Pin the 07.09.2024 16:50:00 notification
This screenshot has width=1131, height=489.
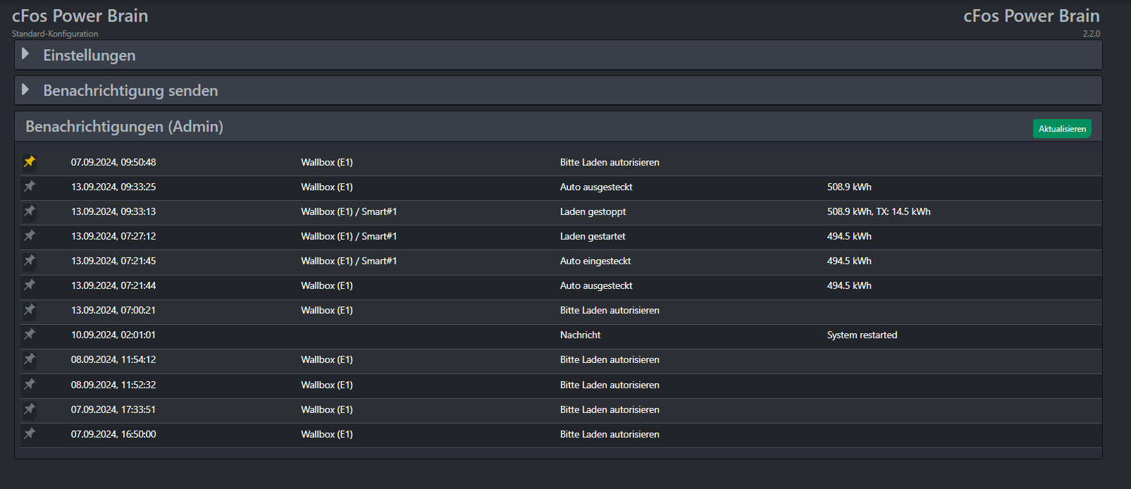[x=30, y=434]
